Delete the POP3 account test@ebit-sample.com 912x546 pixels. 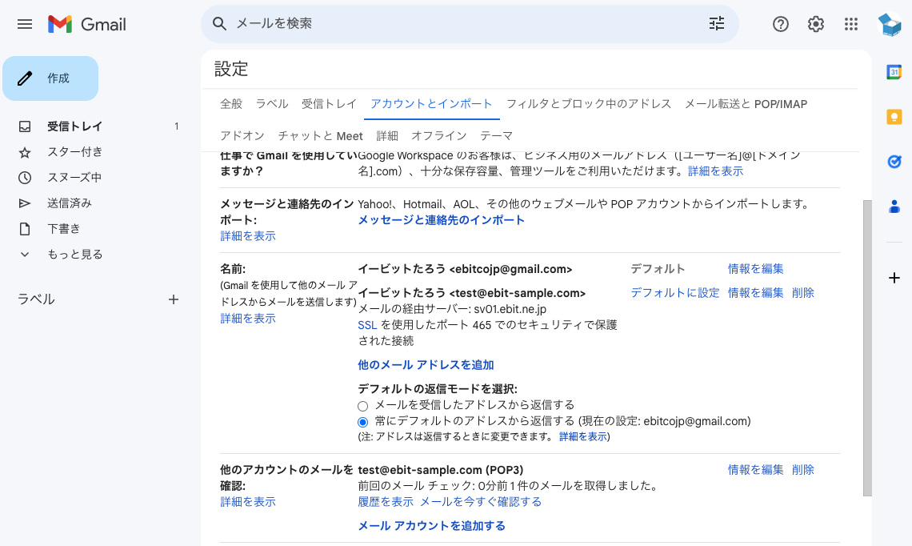(802, 470)
